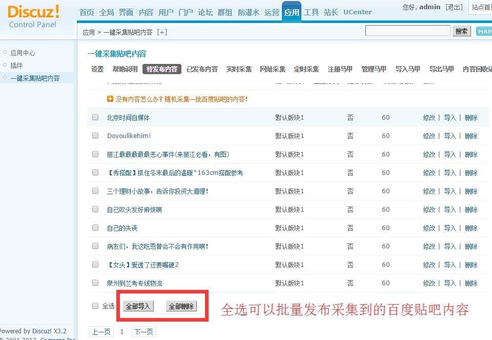Image resolution: width=492 pixels, height=340 pixels.
Task: Go to 上一页 previous page
Action: tap(101, 332)
